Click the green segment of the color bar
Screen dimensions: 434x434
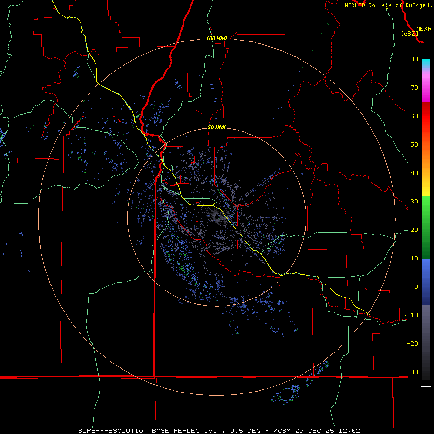[426, 228]
